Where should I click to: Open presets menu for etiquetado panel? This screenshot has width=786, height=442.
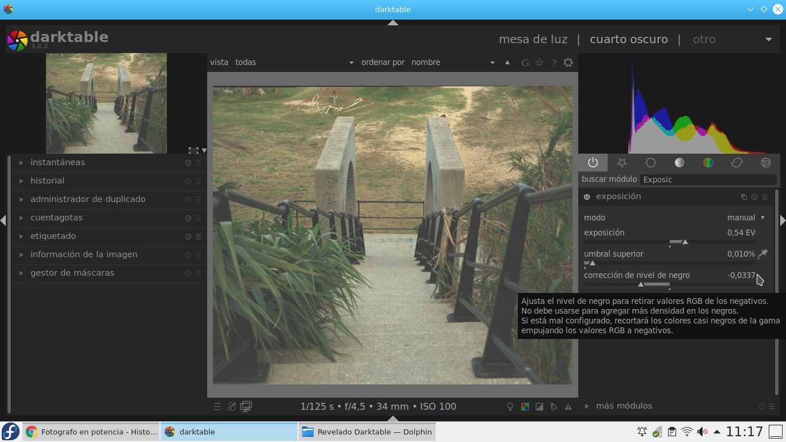[199, 237]
